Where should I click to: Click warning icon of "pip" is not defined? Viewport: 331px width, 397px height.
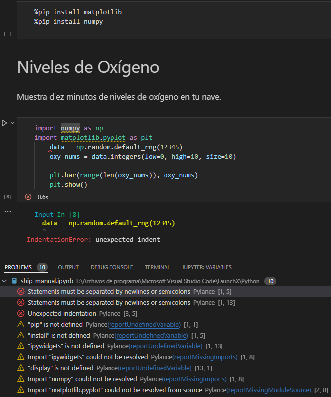(21, 324)
